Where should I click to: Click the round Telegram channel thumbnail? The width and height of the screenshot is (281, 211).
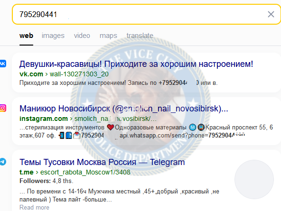coord(254,179)
